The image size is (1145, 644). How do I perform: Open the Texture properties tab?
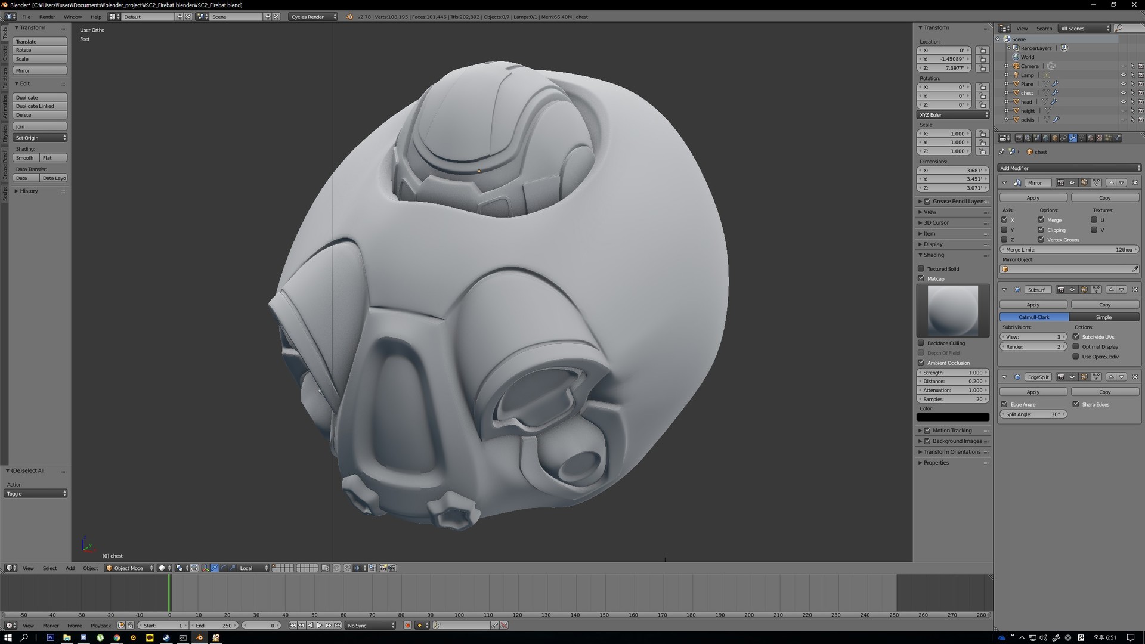[x=1099, y=137]
